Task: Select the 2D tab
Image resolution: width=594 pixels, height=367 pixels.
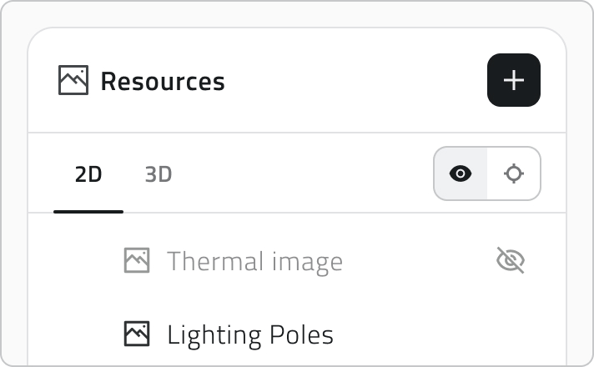Action: pos(88,174)
